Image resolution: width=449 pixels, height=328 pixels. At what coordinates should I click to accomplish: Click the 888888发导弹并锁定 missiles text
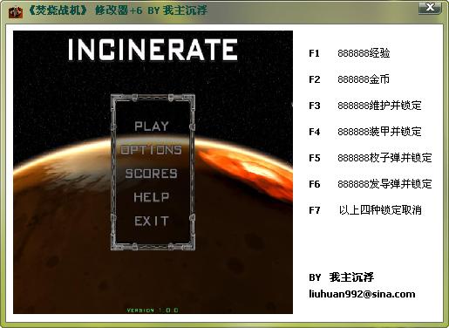coord(384,184)
